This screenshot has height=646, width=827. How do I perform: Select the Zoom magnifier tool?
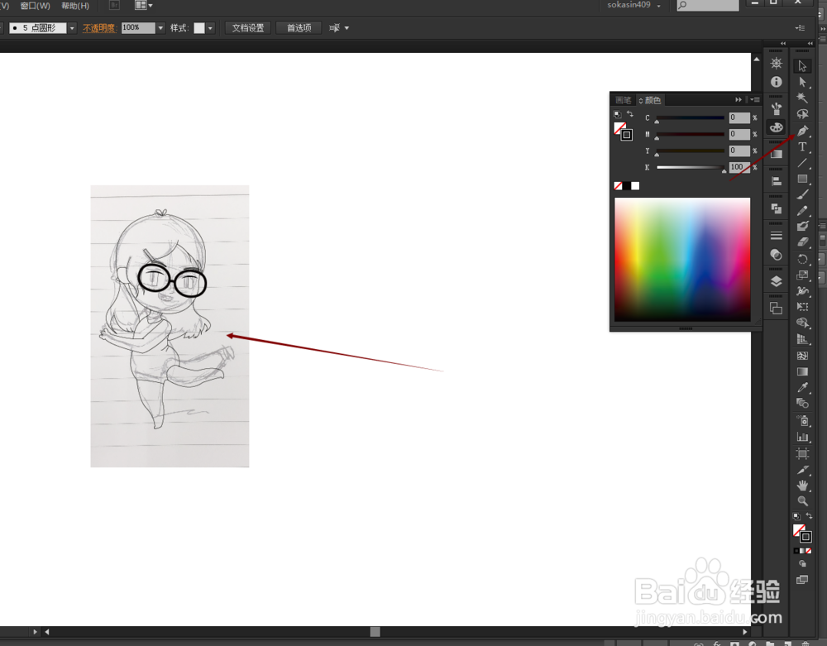click(x=802, y=501)
